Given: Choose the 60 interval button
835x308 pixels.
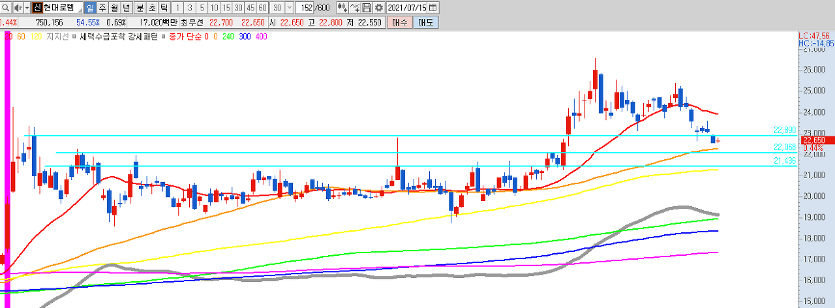Looking at the screenshot, I should [262, 8].
